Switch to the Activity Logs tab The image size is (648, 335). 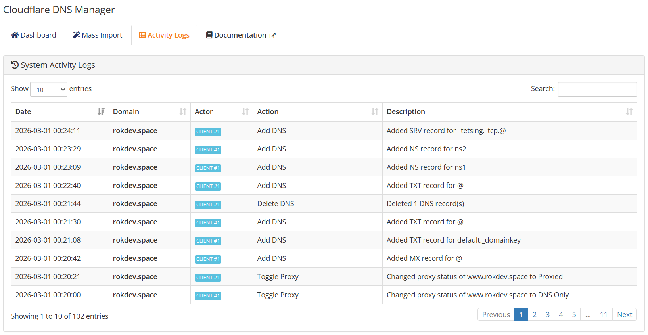pos(164,35)
